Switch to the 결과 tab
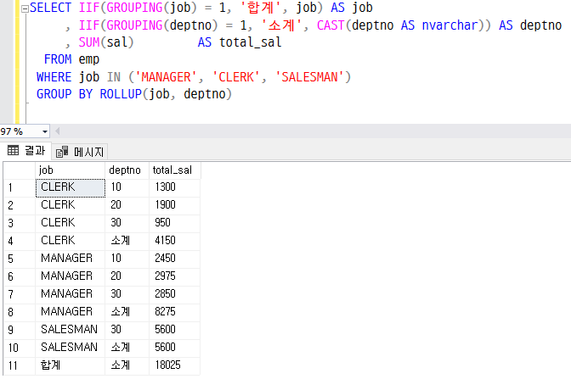571x379 pixels. pos(26,150)
